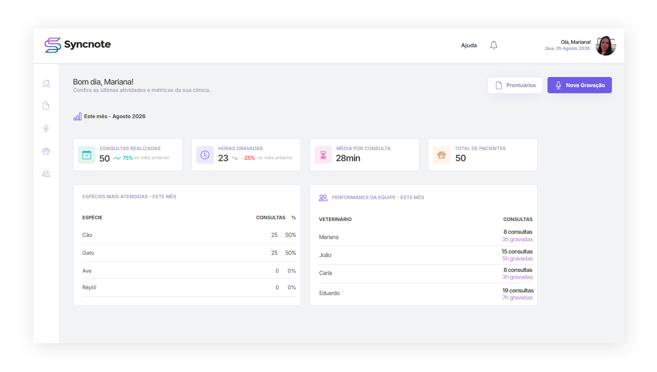Screen dimensions: 657x372
Task: Open the paw patients sidebar icon
Action: click(46, 151)
